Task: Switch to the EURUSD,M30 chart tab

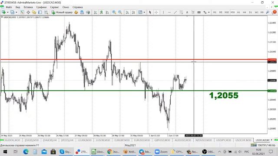Action: 142,140
